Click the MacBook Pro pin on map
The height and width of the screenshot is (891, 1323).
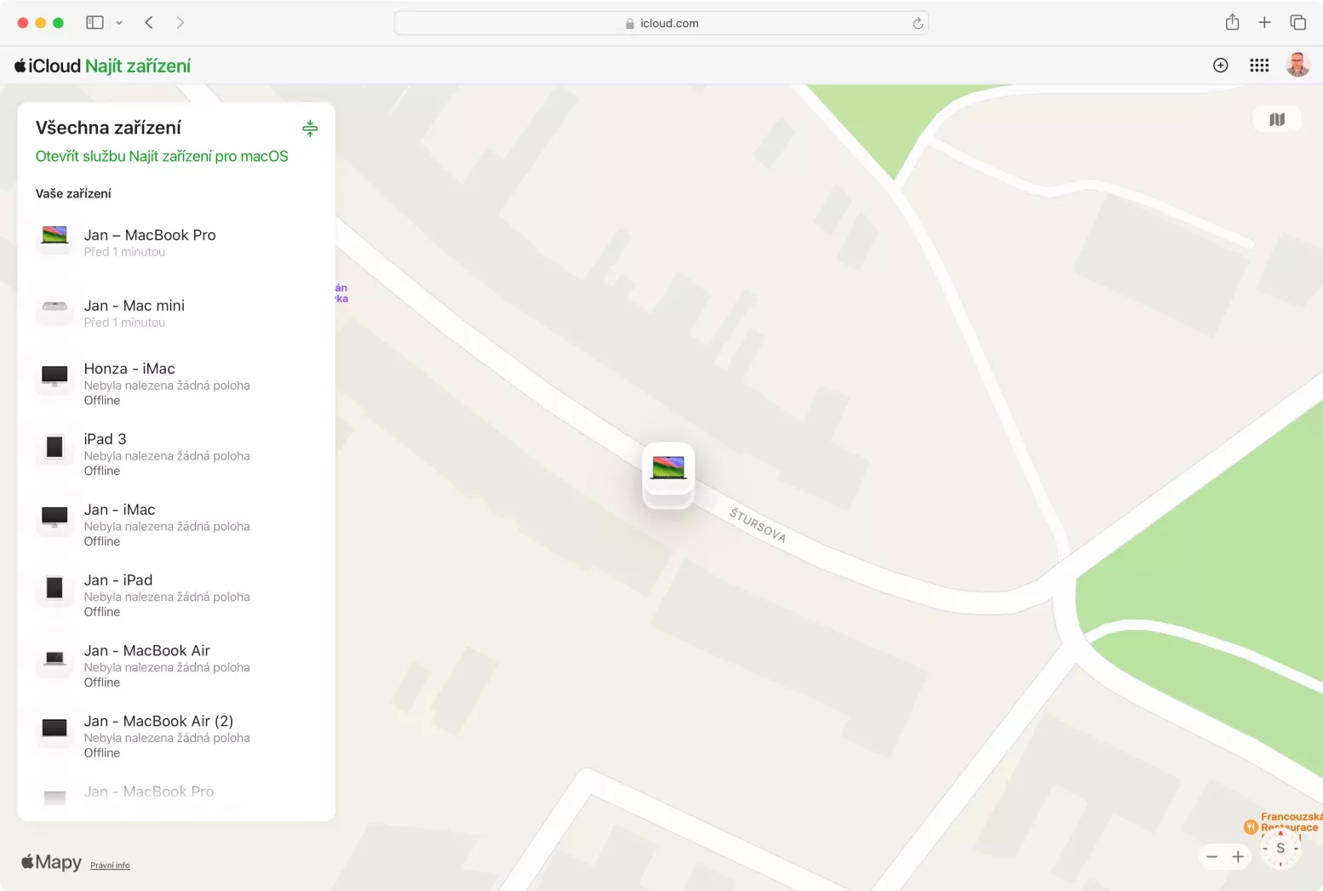pos(668,469)
